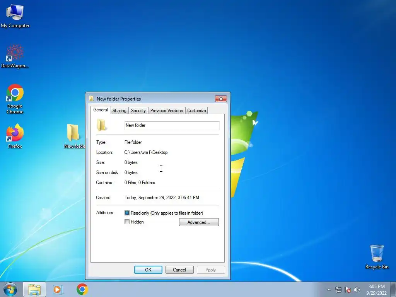Select the Google Chrome desktop shortcut
This screenshot has height=297, width=396.
pyautogui.click(x=15, y=99)
